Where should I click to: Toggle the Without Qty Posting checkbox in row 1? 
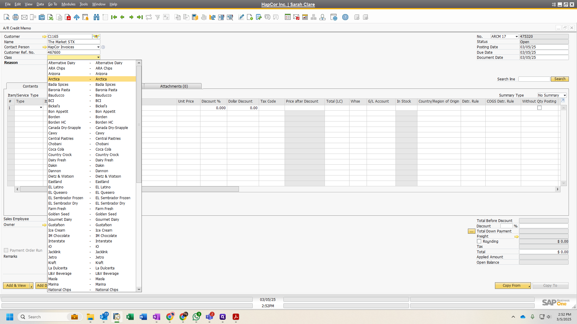coord(539,108)
